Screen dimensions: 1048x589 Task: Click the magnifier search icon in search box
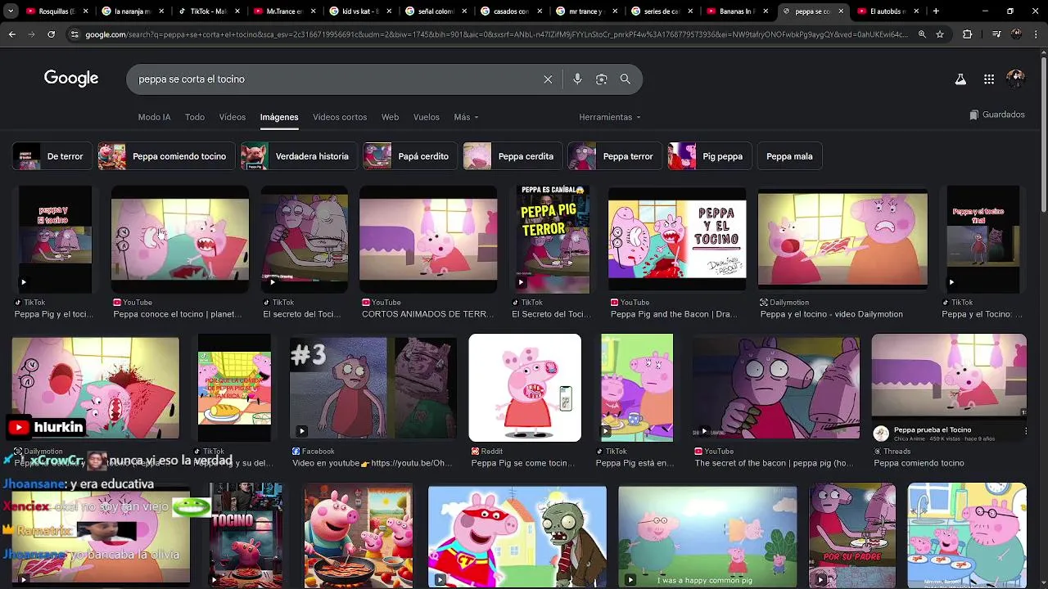(x=626, y=79)
